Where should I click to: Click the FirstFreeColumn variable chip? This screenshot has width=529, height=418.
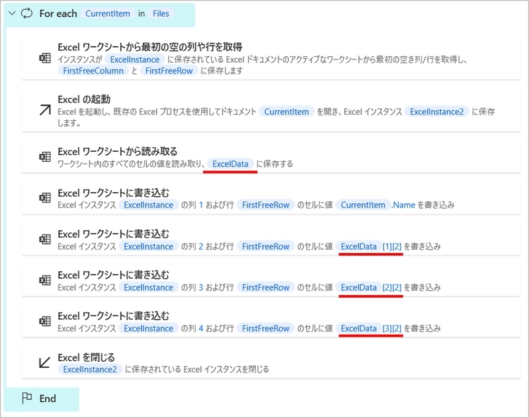tap(93, 71)
